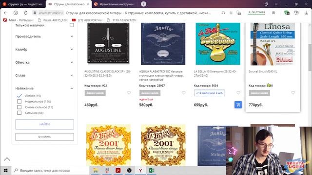The width and height of the screenshot is (312, 175).
Task: Click the lock icon in address bar
Action: [35, 13]
